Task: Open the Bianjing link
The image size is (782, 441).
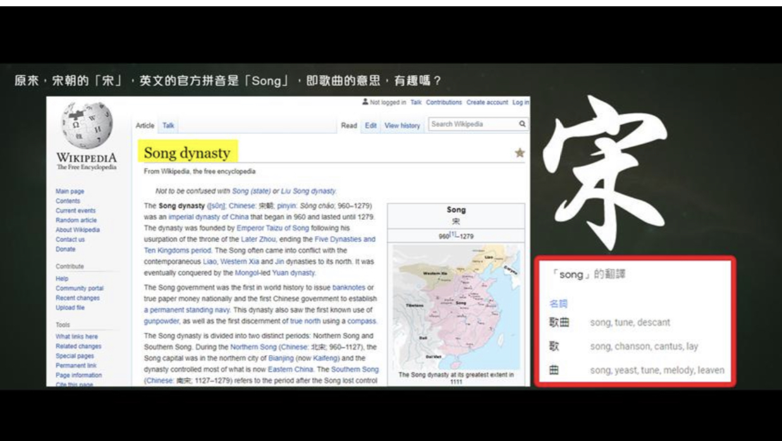Action: coord(281,358)
